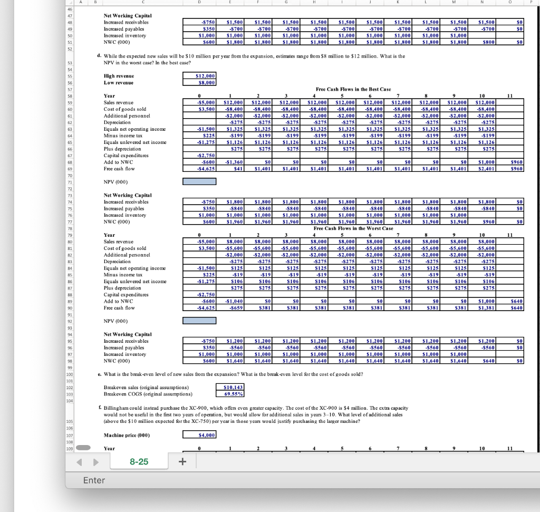Click the horizontal scrollbar thumb beside row 109
Viewport: 540px width, 512px height.
83,448
